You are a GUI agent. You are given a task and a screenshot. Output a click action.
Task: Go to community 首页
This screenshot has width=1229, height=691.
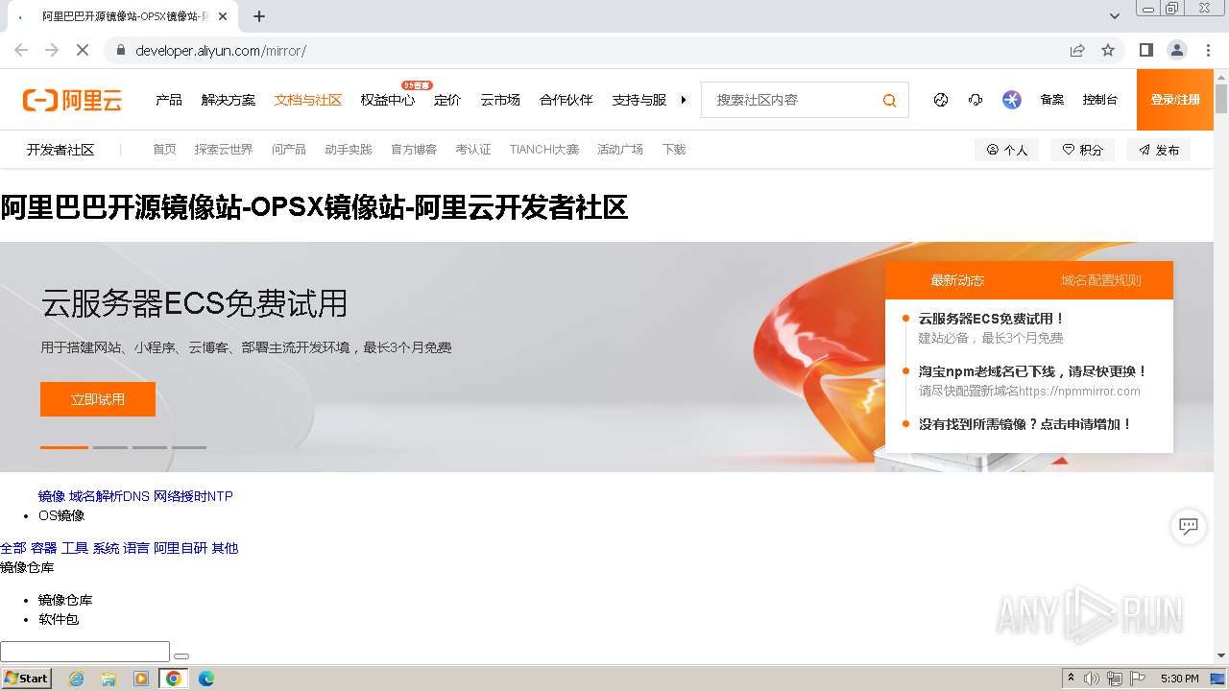click(x=165, y=150)
